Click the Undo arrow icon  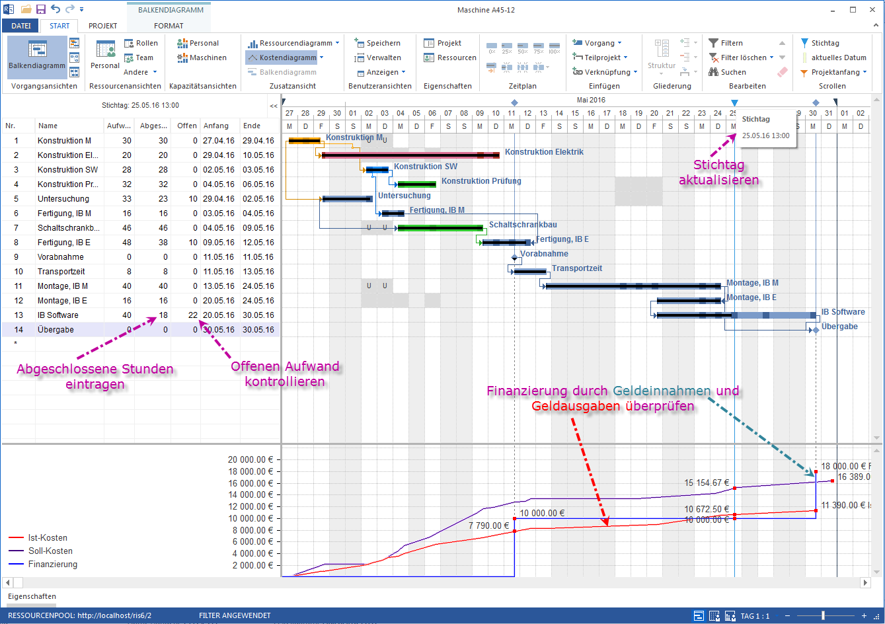(56, 9)
